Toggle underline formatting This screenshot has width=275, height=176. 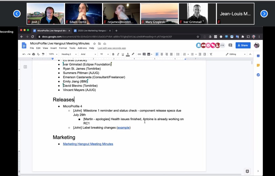point(123,54)
